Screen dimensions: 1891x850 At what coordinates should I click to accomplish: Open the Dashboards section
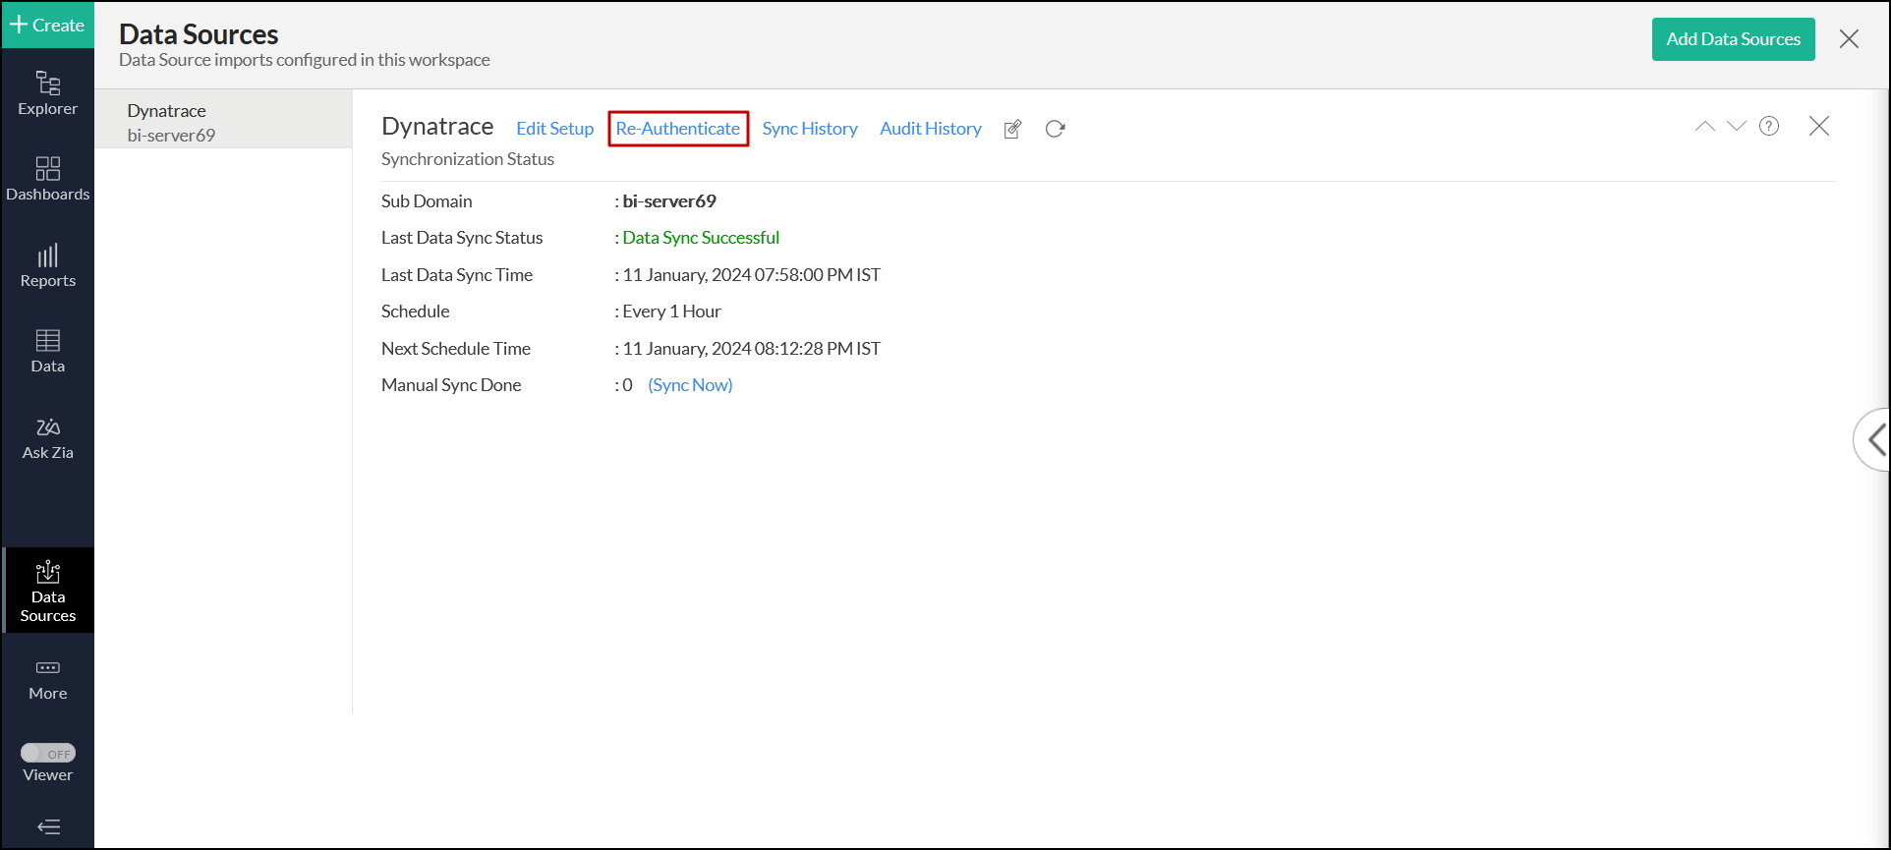(x=47, y=179)
